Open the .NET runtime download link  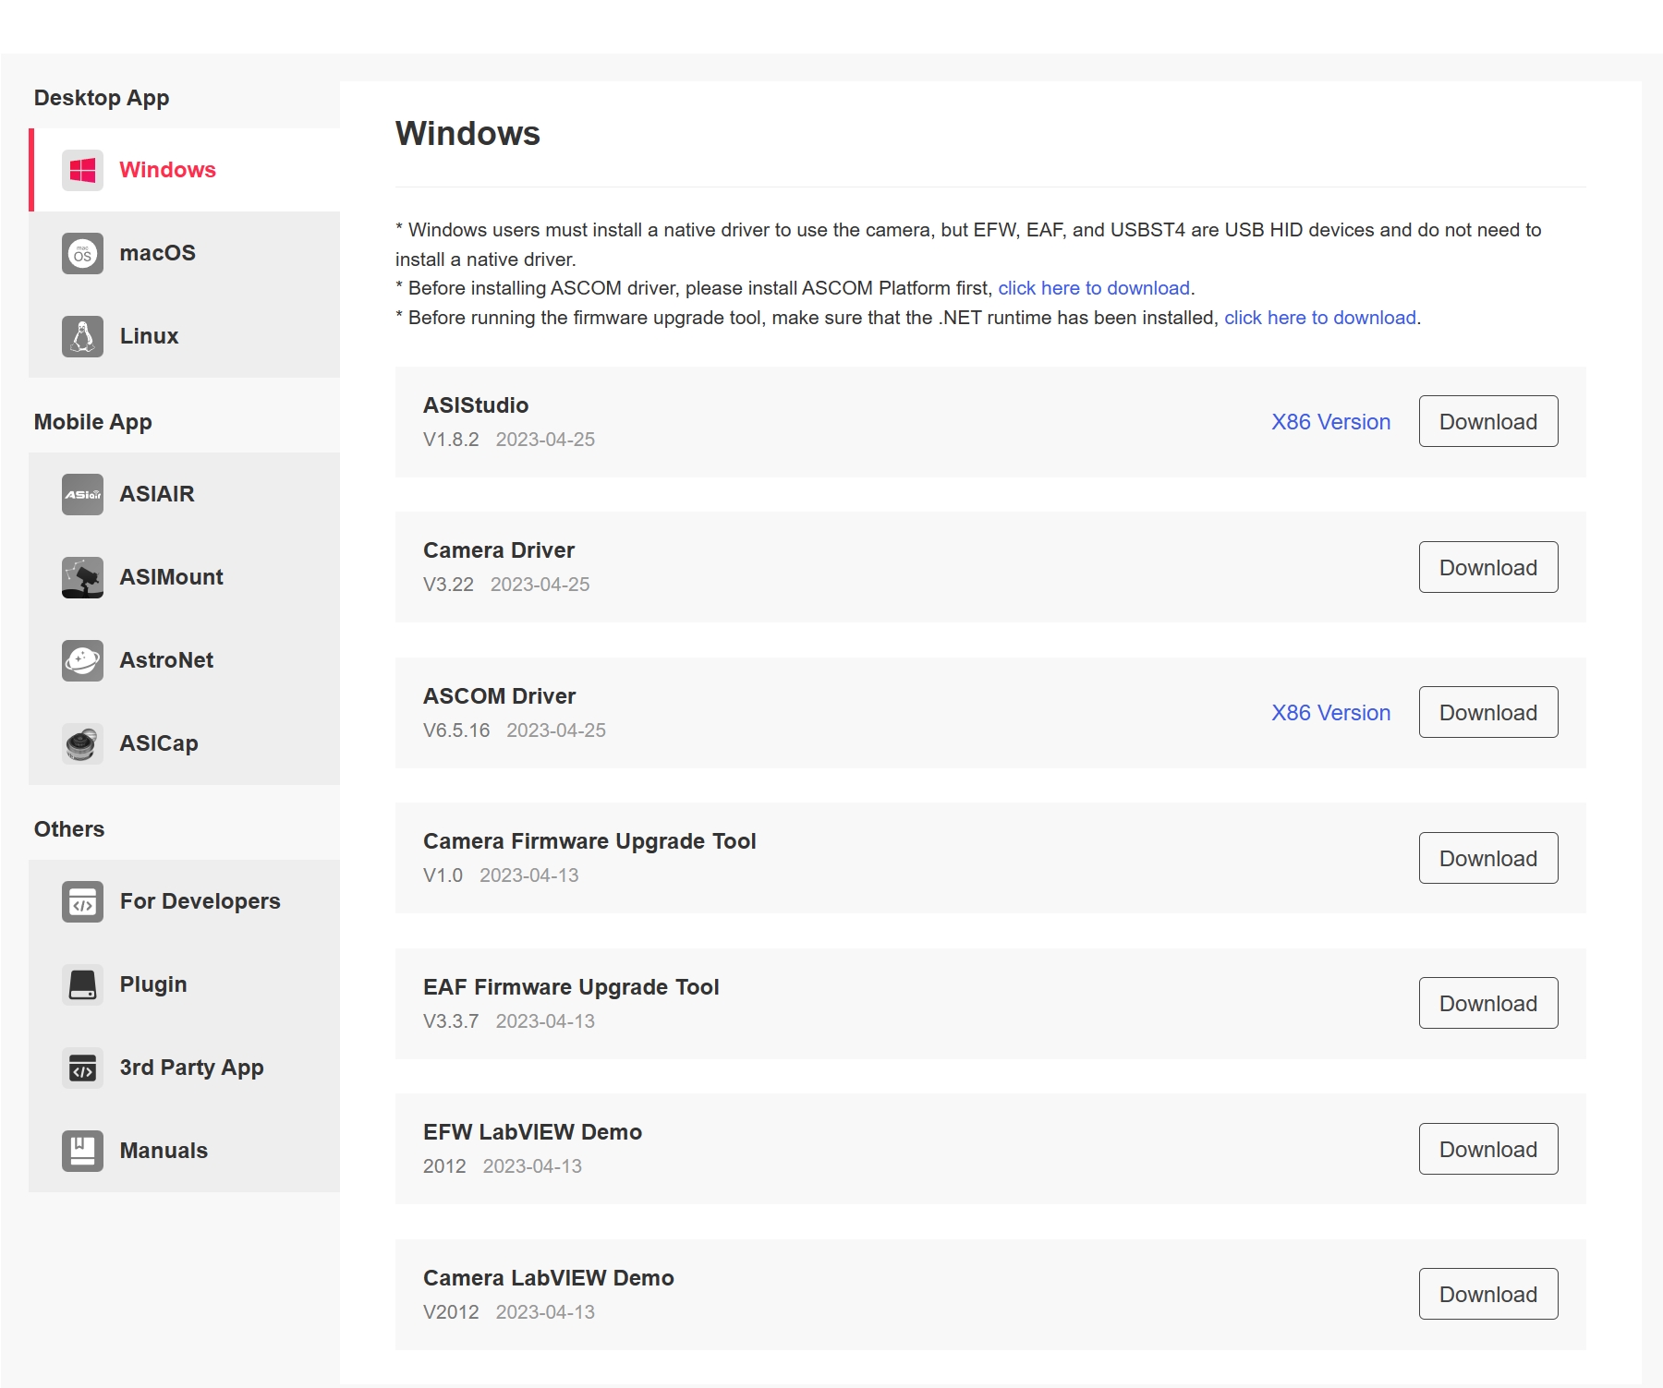1319,318
